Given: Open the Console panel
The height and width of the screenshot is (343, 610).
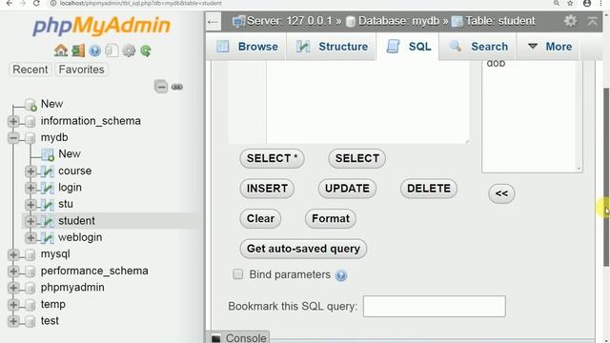Looking at the screenshot, I should pyautogui.click(x=246, y=338).
